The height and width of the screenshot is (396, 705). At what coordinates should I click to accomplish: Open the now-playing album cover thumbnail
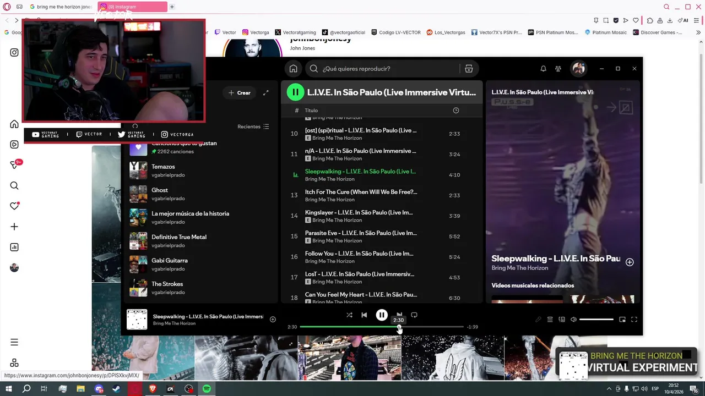click(x=137, y=320)
